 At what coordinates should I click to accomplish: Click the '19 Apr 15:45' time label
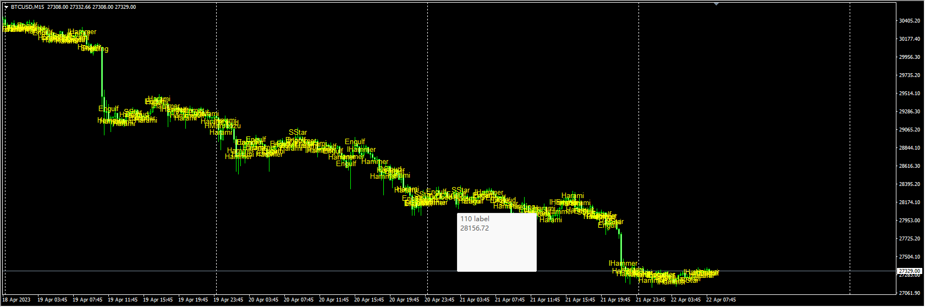tap(158, 300)
